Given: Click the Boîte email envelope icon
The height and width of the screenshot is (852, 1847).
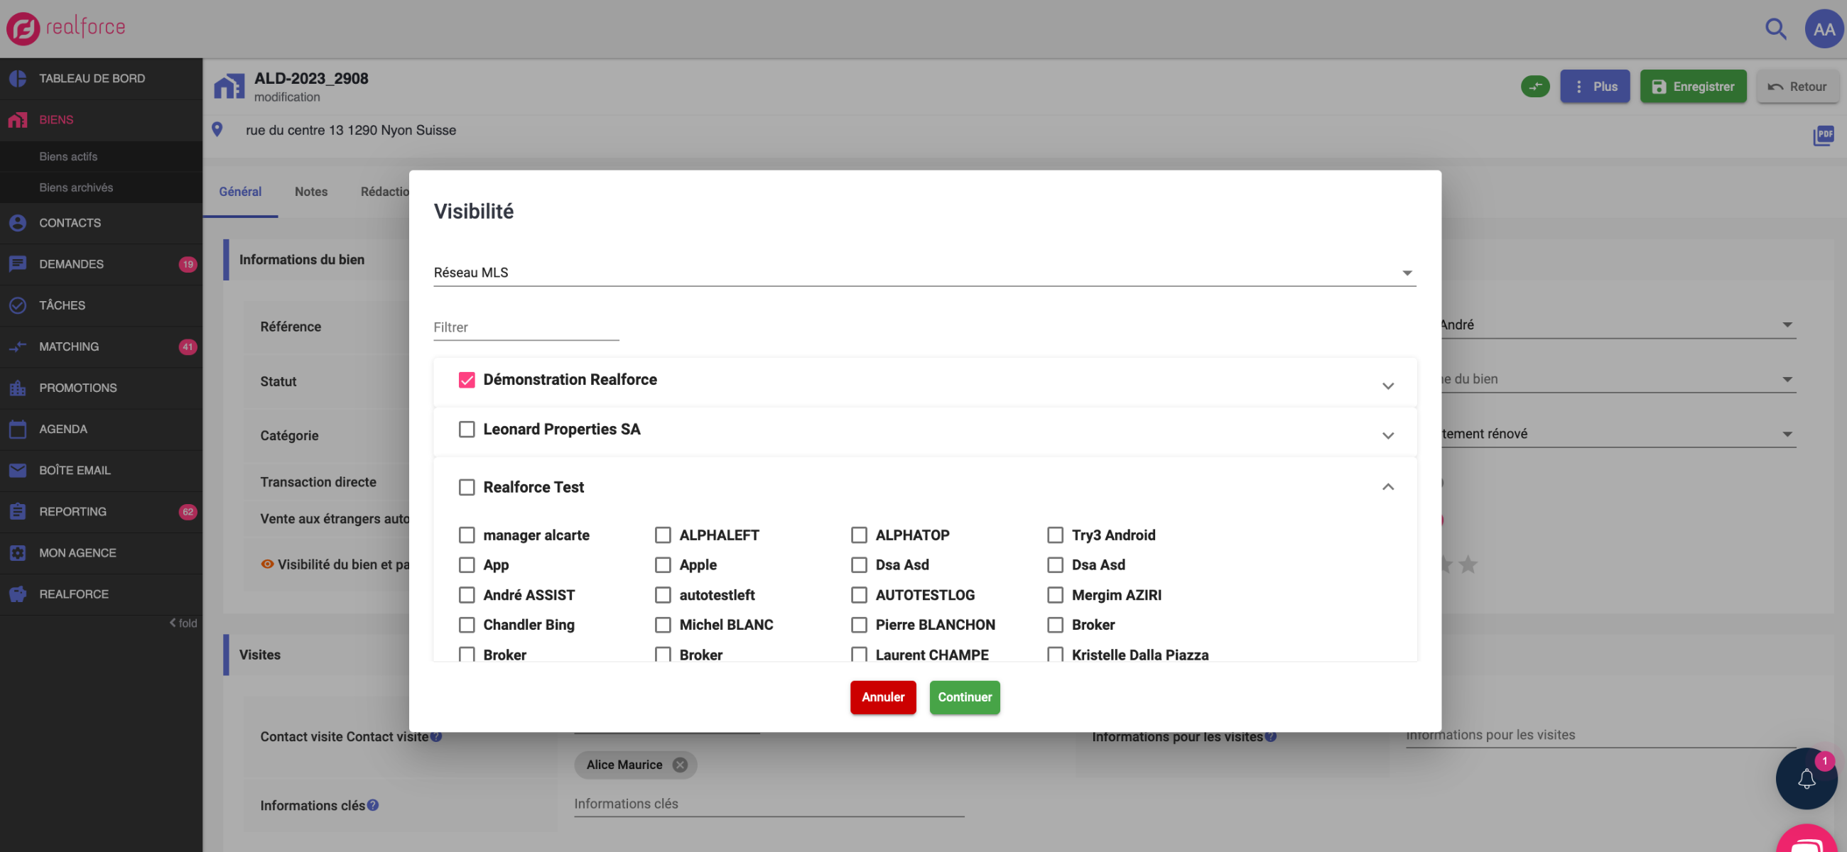Looking at the screenshot, I should [18, 470].
